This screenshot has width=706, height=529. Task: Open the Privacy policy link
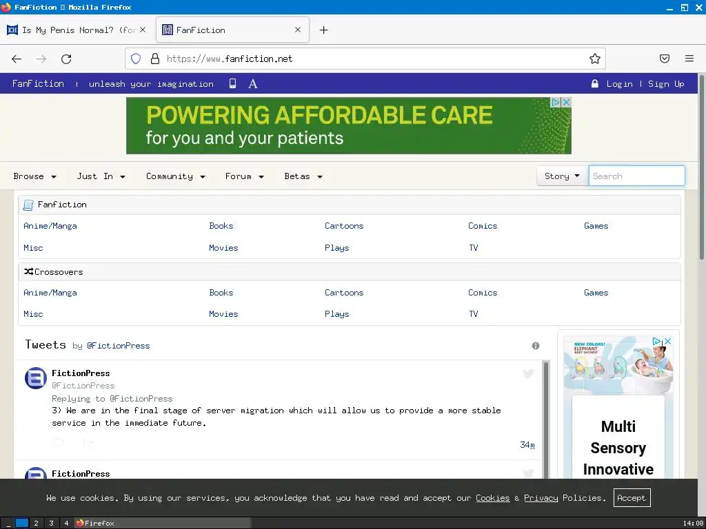541,498
